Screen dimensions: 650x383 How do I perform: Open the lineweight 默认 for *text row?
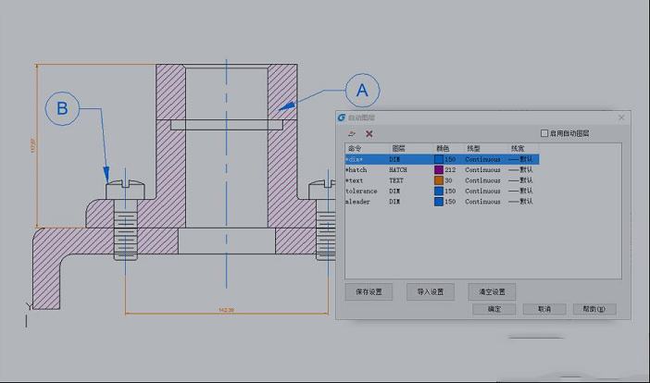[x=521, y=180]
